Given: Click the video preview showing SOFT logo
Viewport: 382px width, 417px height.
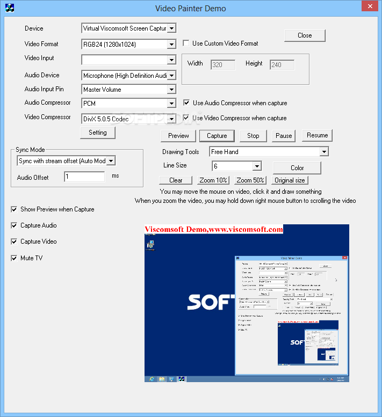Looking at the screenshot, I should point(247,303).
